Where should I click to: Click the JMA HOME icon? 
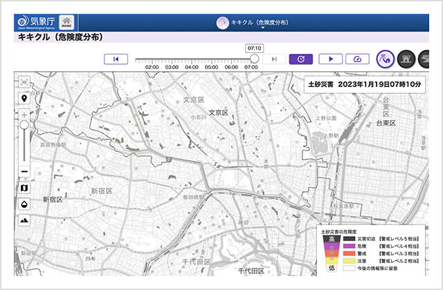click(66, 23)
